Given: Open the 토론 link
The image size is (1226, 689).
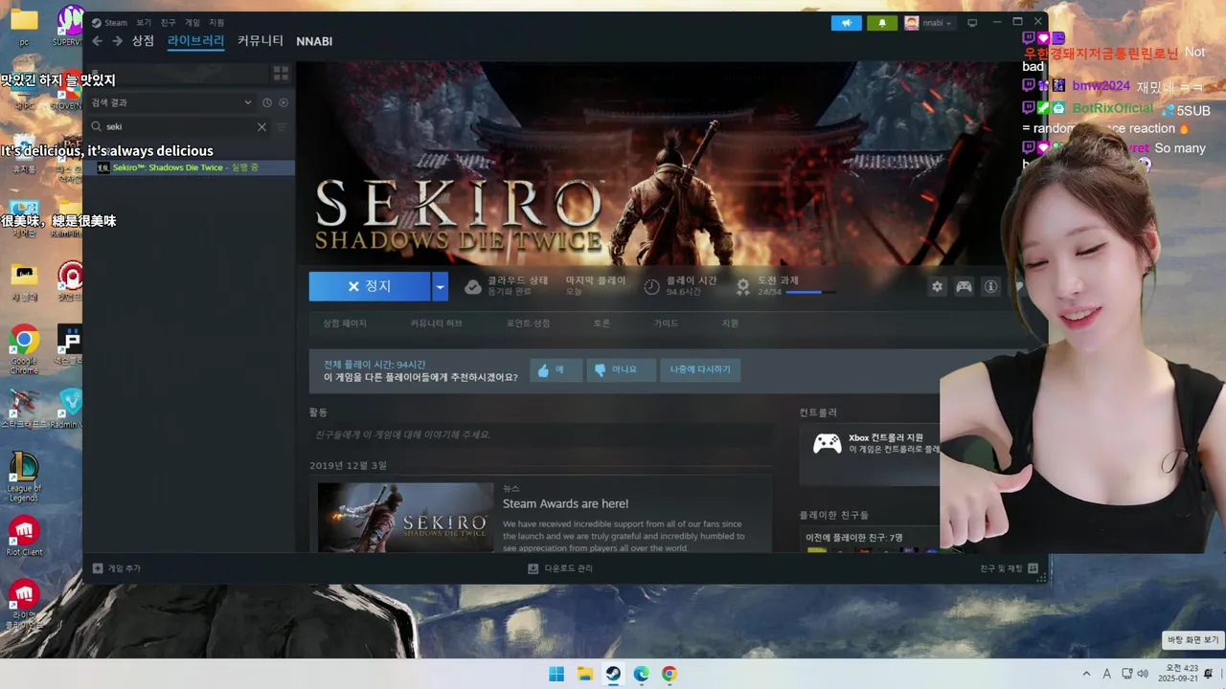Looking at the screenshot, I should click(x=602, y=323).
